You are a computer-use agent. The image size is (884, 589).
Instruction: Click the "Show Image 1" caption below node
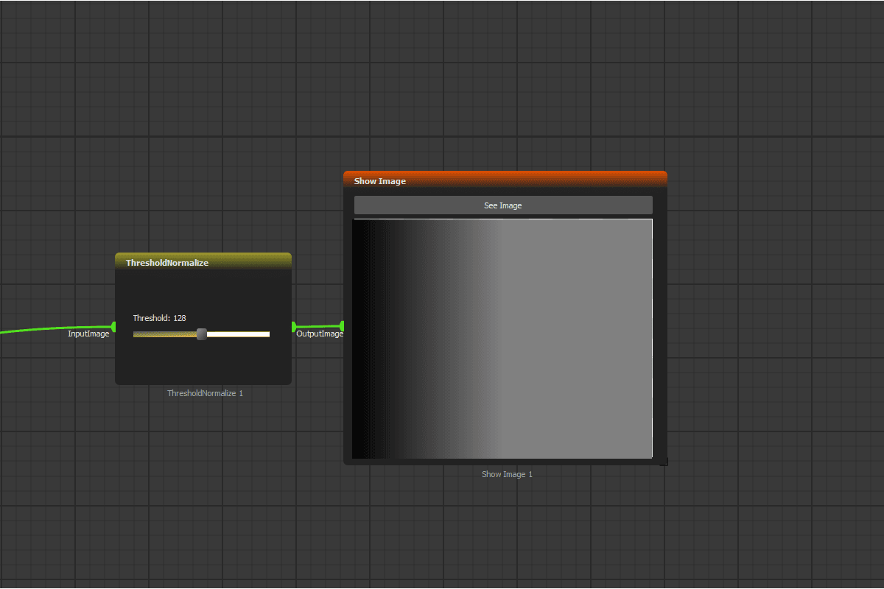(507, 474)
